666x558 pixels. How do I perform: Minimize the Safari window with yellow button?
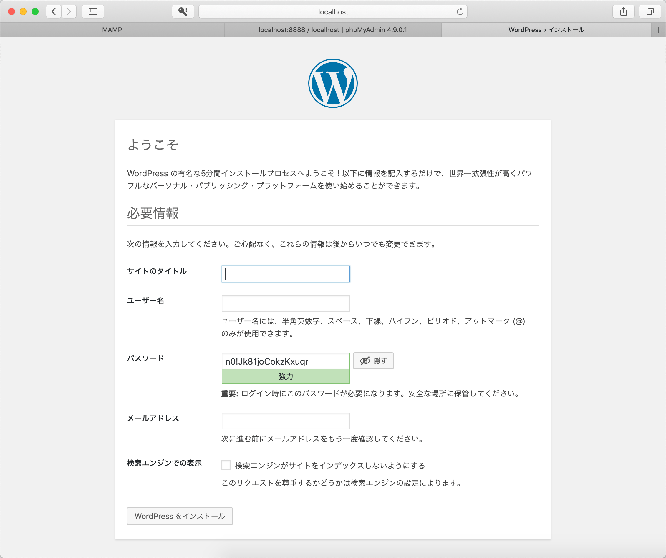23,12
